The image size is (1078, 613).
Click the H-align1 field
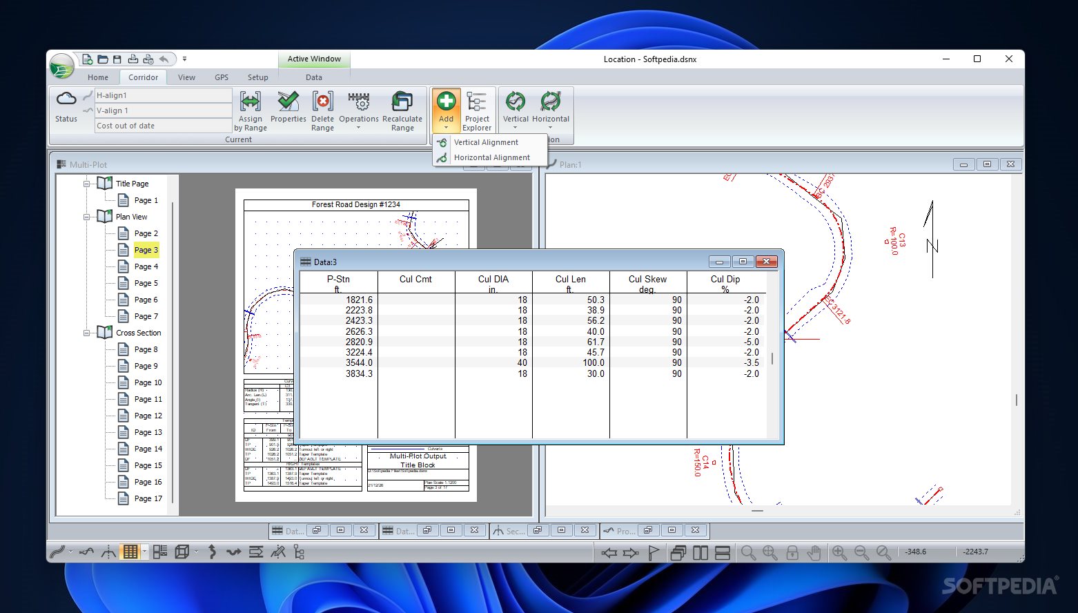[163, 95]
